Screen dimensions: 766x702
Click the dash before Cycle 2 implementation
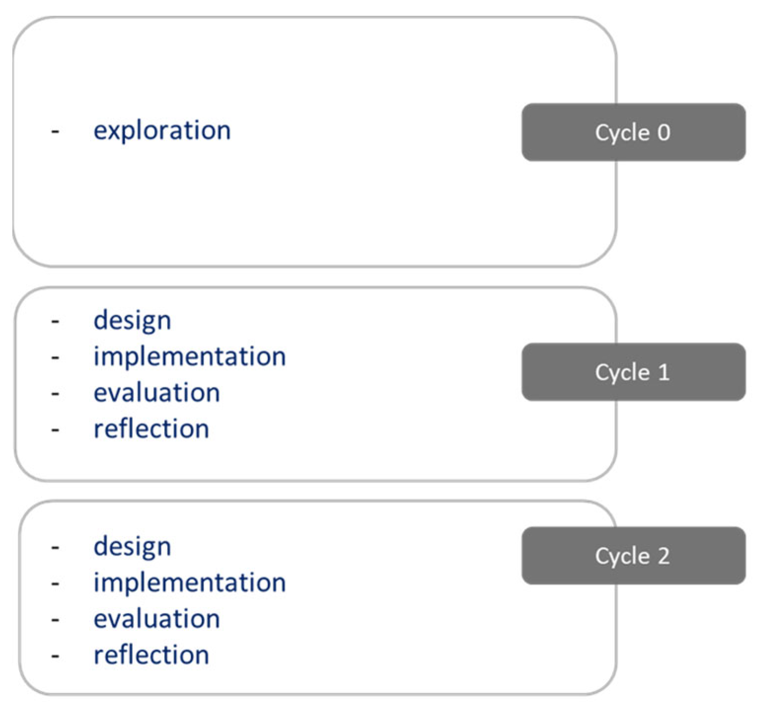point(55,584)
